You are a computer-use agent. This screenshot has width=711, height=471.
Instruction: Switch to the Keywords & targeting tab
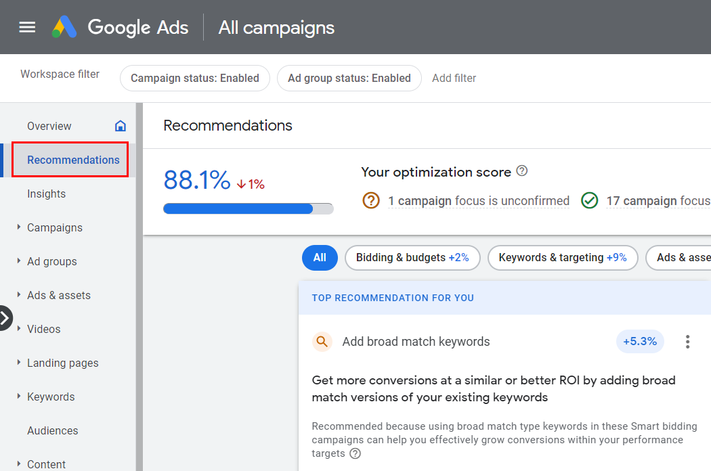coord(563,258)
